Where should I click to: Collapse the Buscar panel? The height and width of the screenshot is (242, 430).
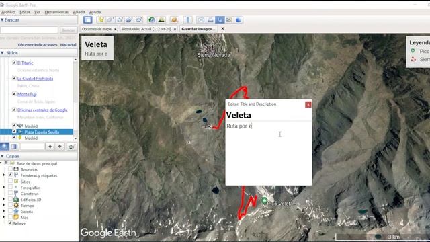coord(2,19)
